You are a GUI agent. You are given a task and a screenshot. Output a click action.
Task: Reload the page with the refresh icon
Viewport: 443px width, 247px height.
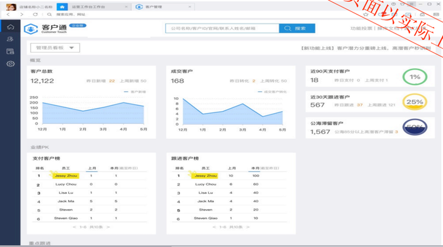click(35, 15)
